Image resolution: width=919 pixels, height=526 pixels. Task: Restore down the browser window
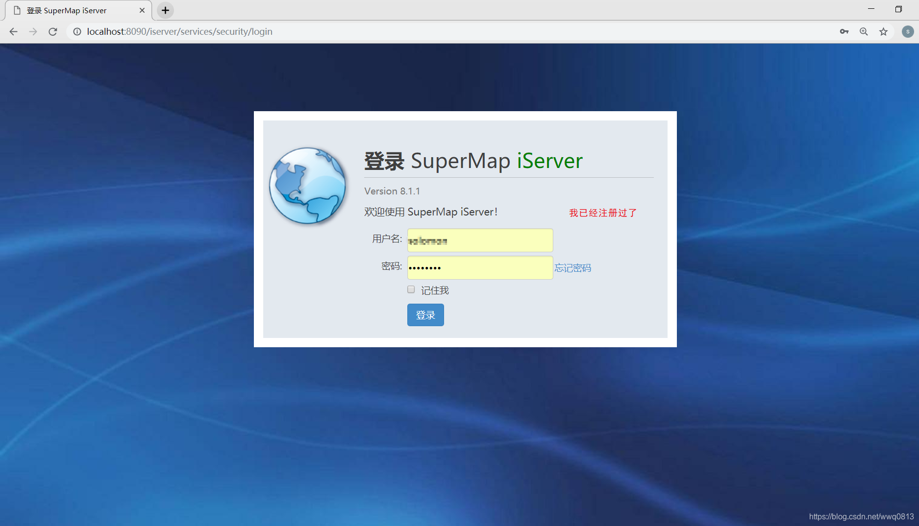click(x=898, y=9)
